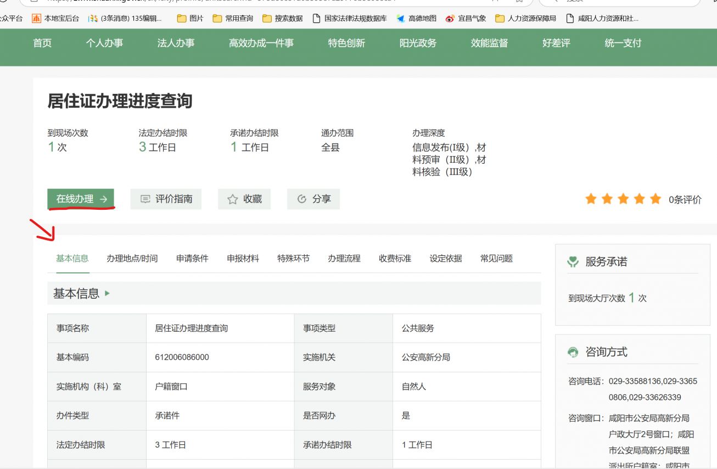Click the 分享 share button

[313, 199]
